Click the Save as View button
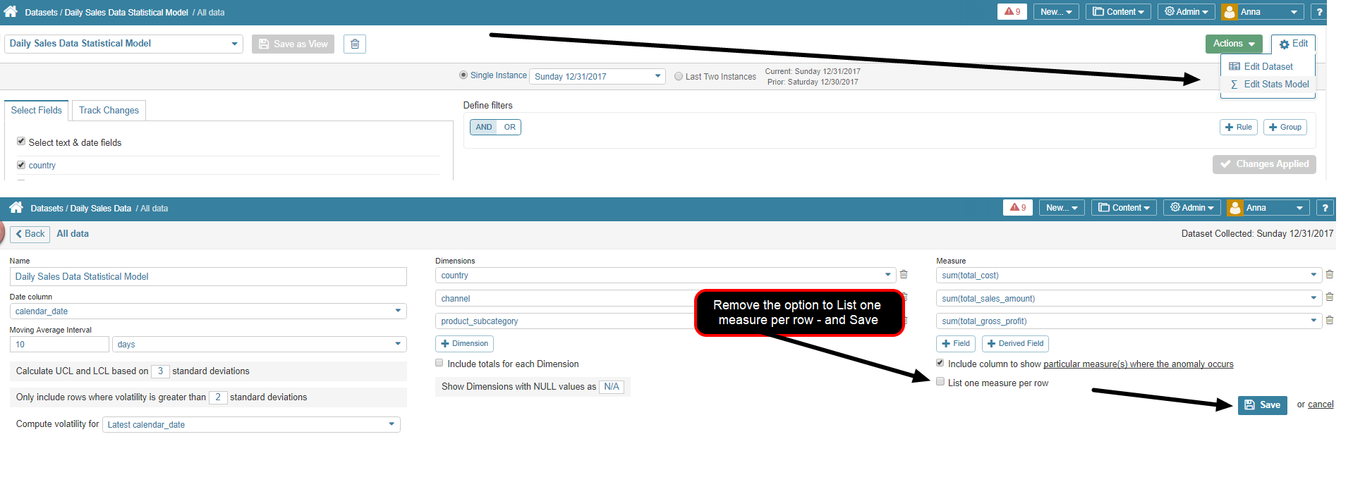This screenshot has width=1353, height=482. (x=293, y=44)
